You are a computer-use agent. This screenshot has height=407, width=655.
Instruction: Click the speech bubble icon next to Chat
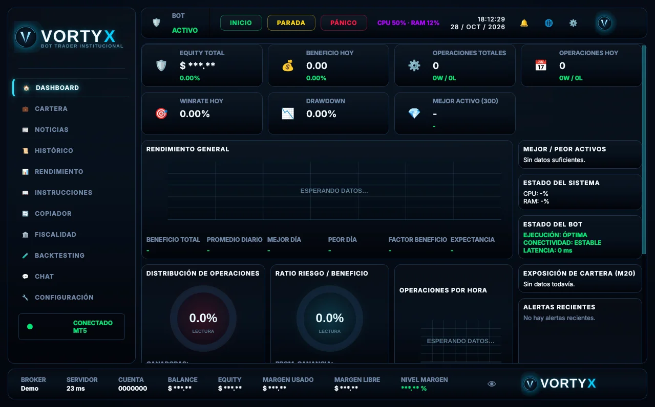point(25,277)
